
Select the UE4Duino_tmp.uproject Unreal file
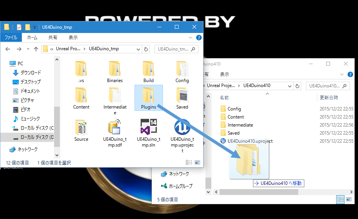(182, 136)
